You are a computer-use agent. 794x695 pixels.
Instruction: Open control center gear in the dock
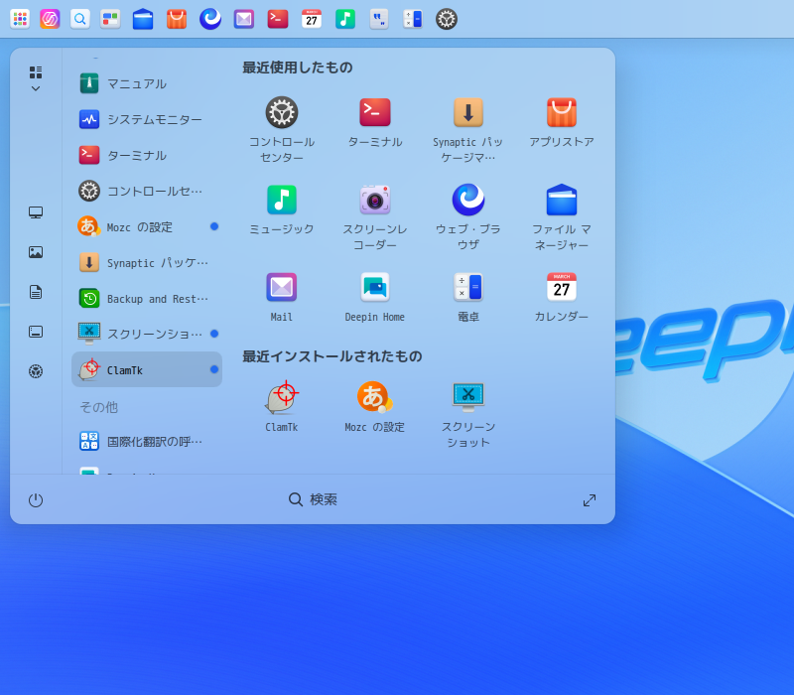[x=447, y=19]
